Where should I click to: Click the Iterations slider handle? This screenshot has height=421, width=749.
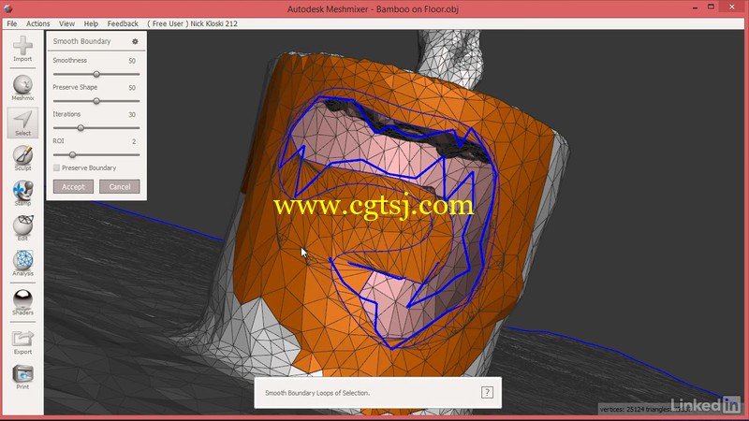[81, 128]
